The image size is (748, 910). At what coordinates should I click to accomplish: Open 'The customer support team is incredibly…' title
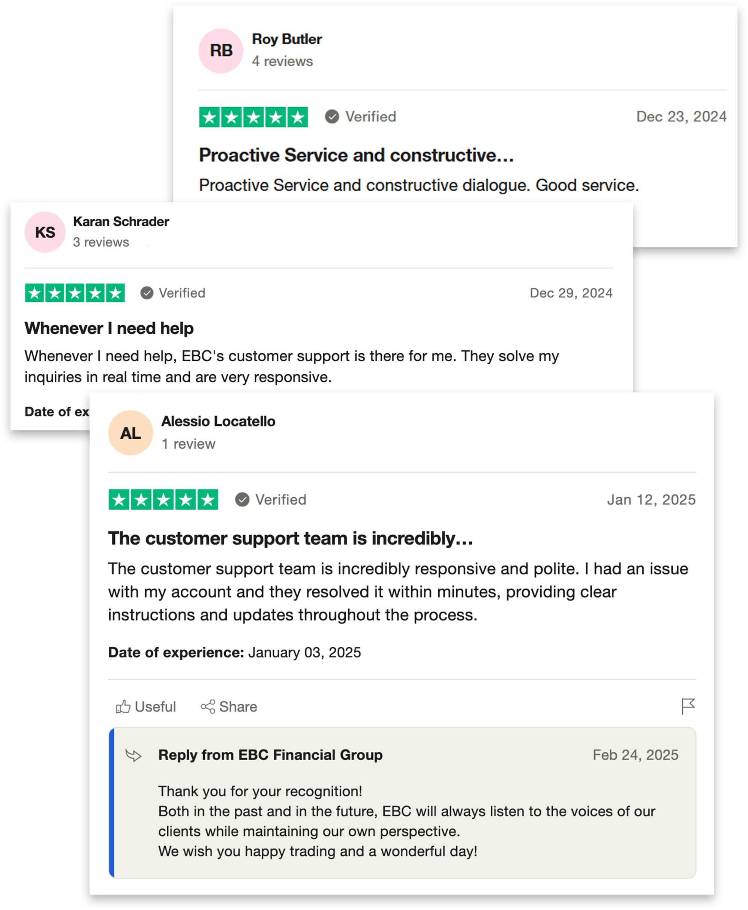(x=291, y=538)
